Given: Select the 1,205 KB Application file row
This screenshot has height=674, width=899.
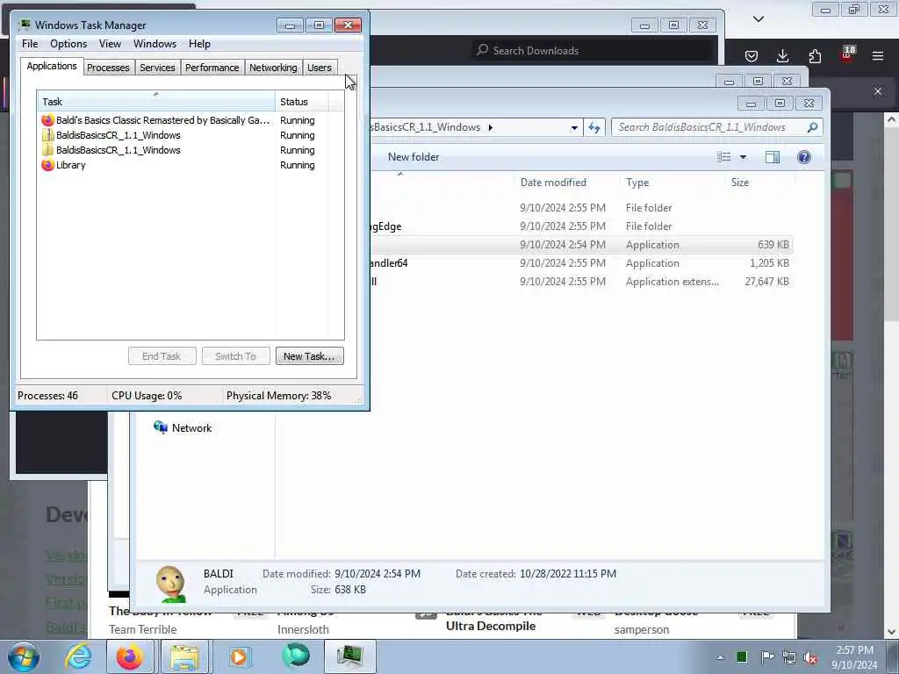Looking at the screenshot, I should (580, 263).
